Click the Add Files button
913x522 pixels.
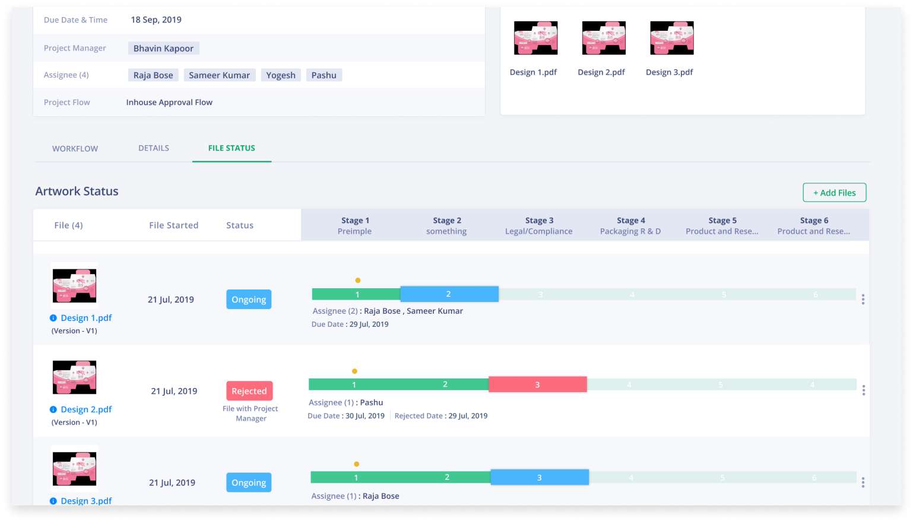(x=834, y=192)
